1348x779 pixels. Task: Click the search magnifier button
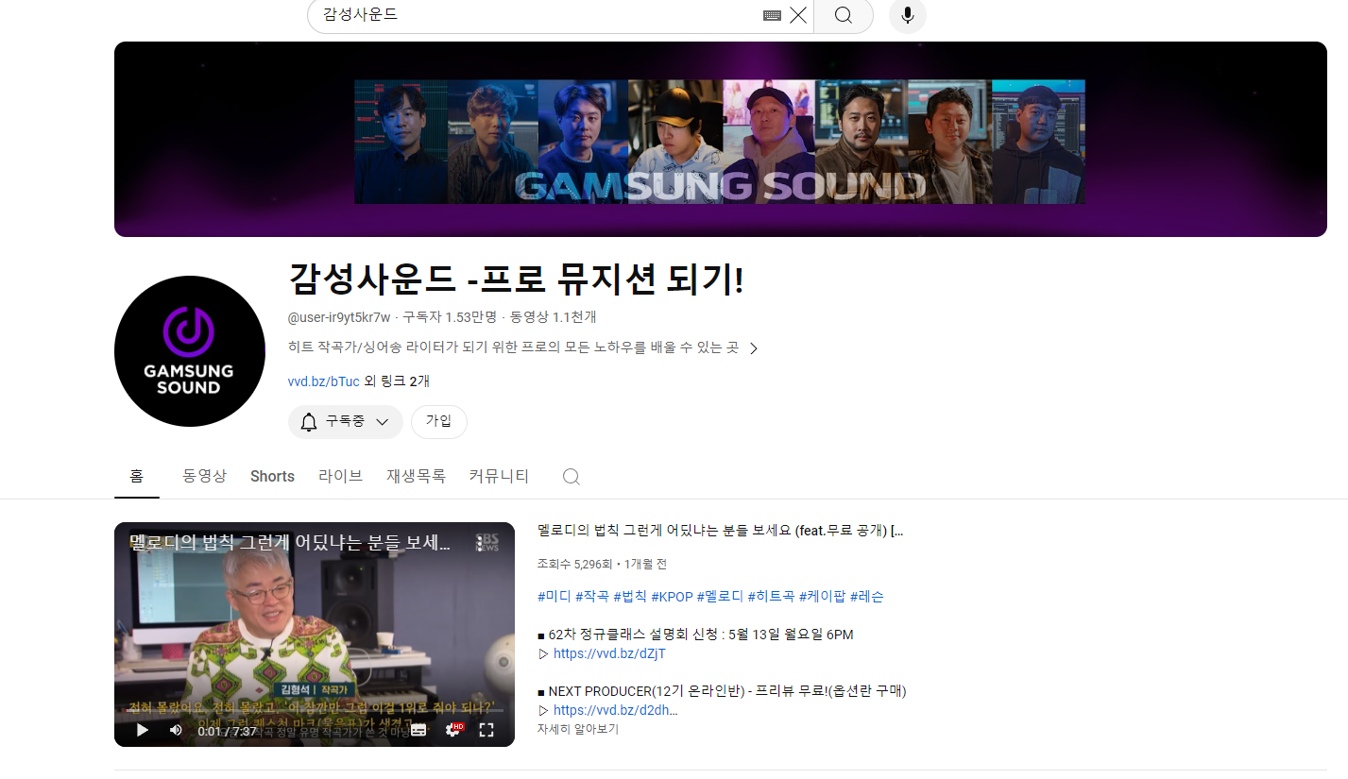click(843, 15)
